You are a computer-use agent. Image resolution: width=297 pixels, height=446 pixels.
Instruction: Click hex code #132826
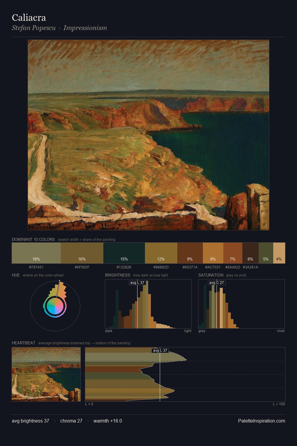coord(124,267)
